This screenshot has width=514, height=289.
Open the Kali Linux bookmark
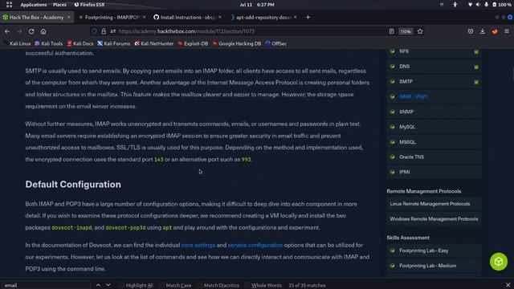(17, 43)
